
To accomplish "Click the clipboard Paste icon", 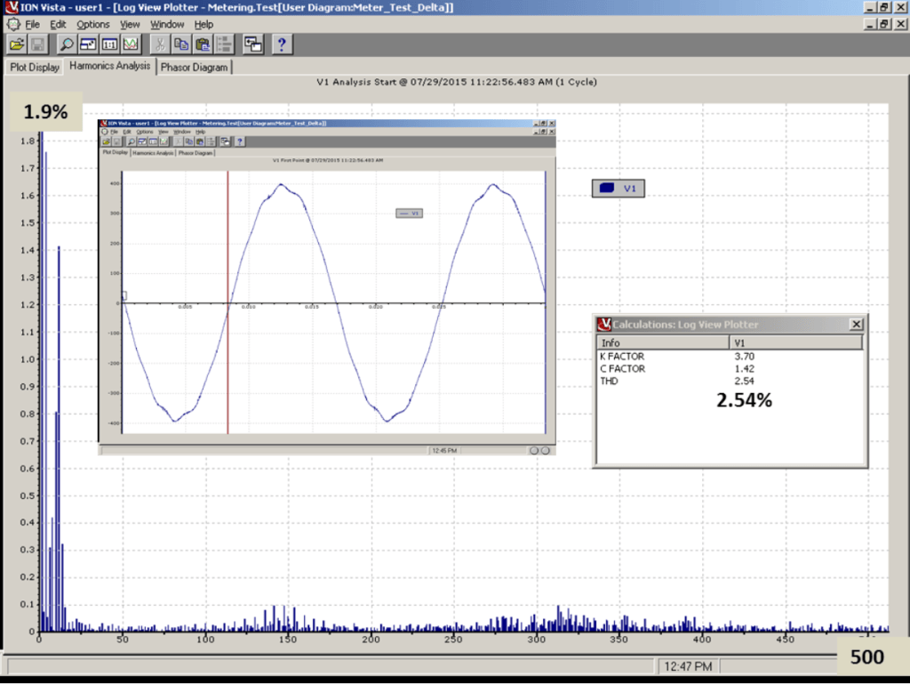I will point(204,44).
